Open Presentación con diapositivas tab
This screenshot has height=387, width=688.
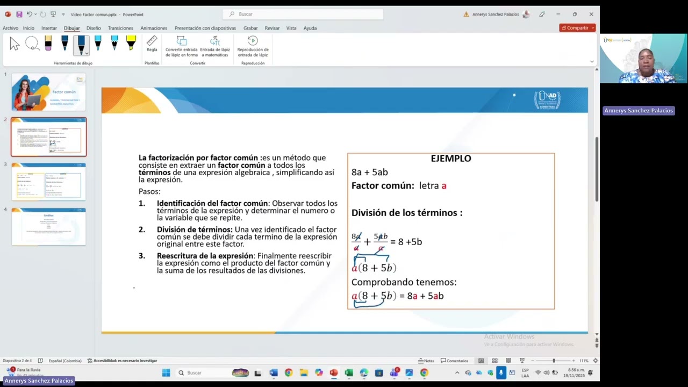(x=205, y=28)
